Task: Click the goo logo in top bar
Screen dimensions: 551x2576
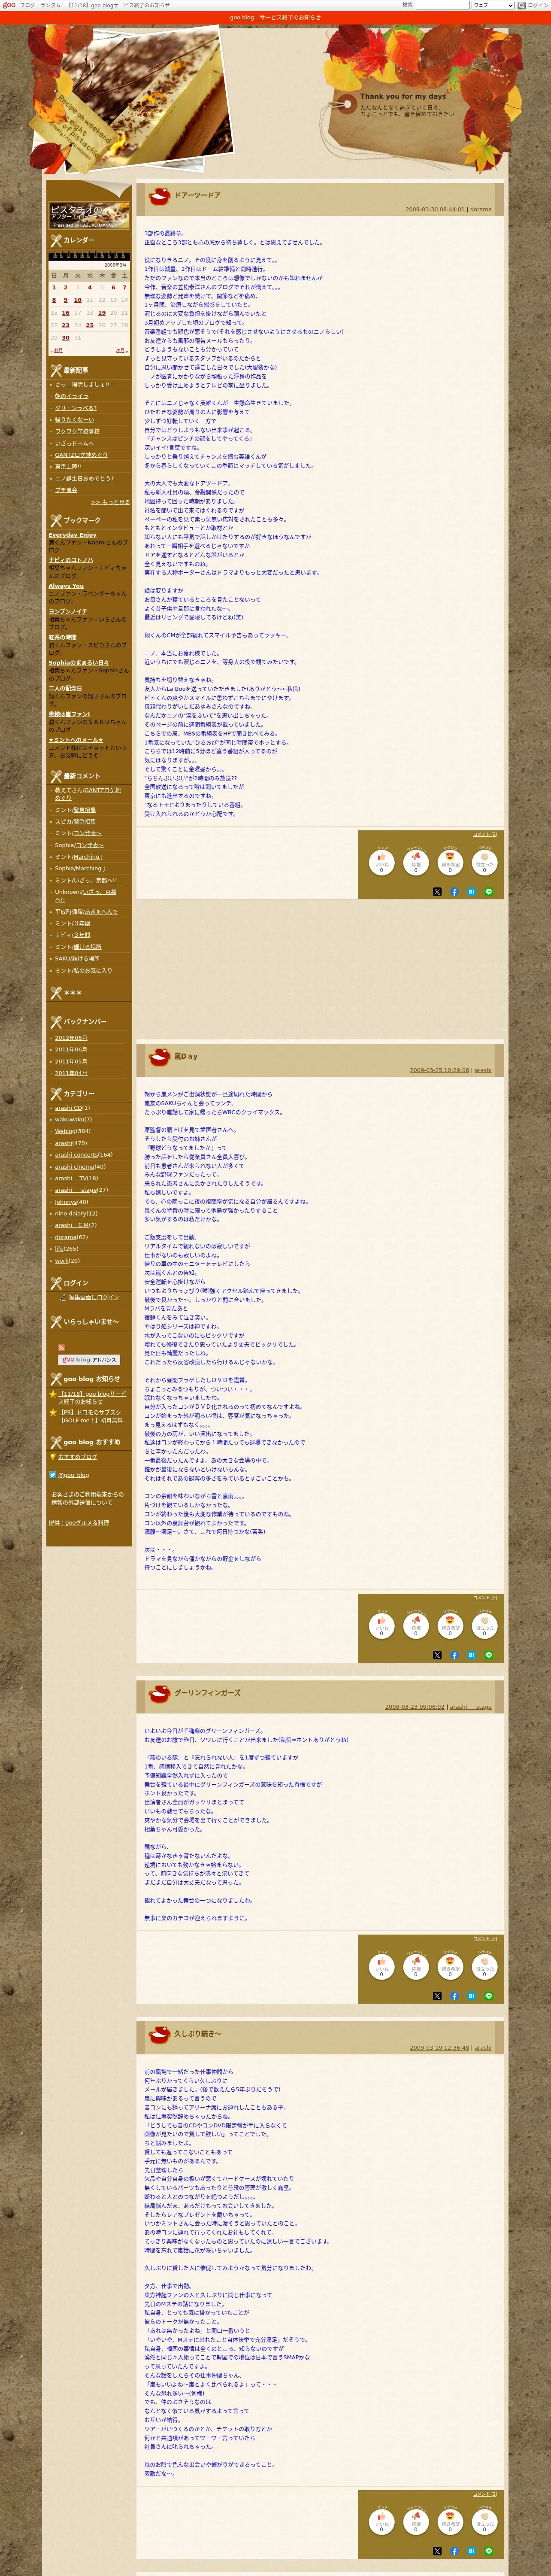Action: click(9, 5)
